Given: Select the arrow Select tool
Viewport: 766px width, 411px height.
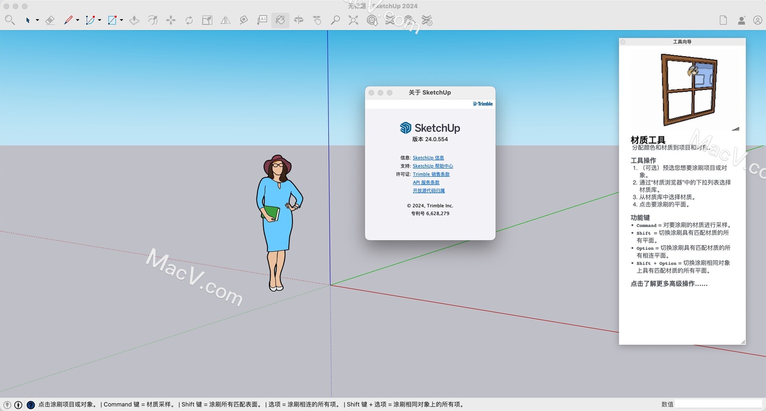Looking at the screenshot, I should (28, 20).
